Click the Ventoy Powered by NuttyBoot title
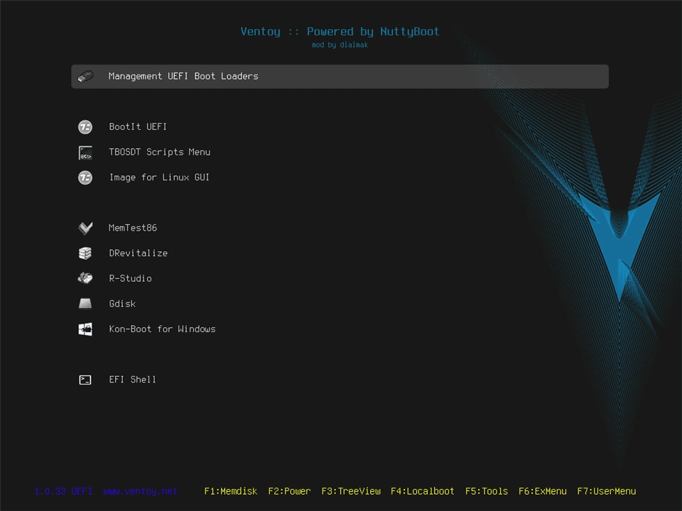The height and width of the screenshot is (511, 682). [x=340, y=32]
